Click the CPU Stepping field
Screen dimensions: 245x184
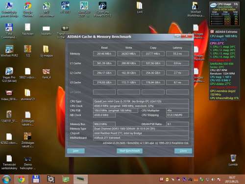pos(177,115)
